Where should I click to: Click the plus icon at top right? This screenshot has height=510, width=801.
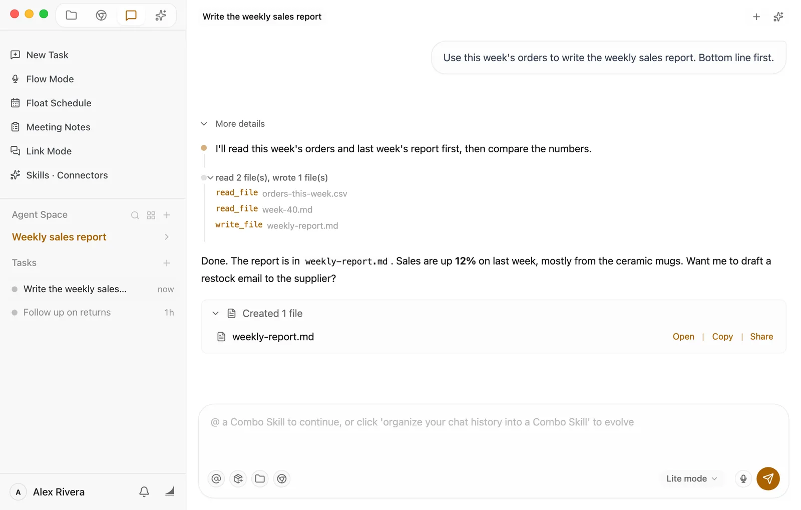coord(756,17)
